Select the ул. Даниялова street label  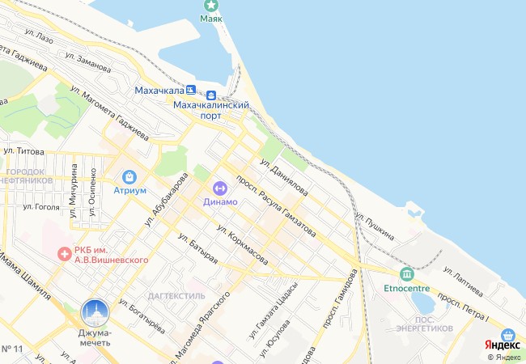coord(284,177)
